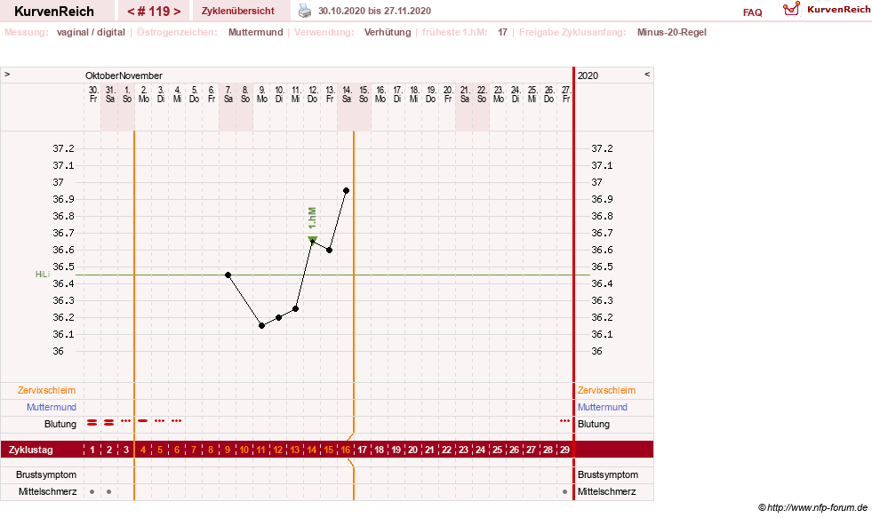The image size is (872, 518).
Task: Open the FAQ link
Action: (752, 12)
